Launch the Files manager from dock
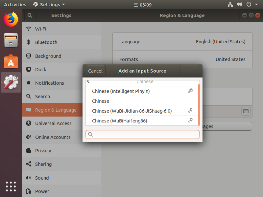This screenshot has height=197, width=263. click(11, 40)
